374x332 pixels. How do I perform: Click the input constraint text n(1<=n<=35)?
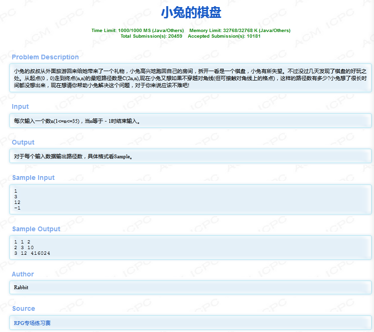tap(65, 121)
